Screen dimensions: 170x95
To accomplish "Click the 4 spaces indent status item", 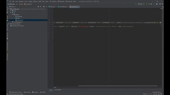I will tap(155, 94).
